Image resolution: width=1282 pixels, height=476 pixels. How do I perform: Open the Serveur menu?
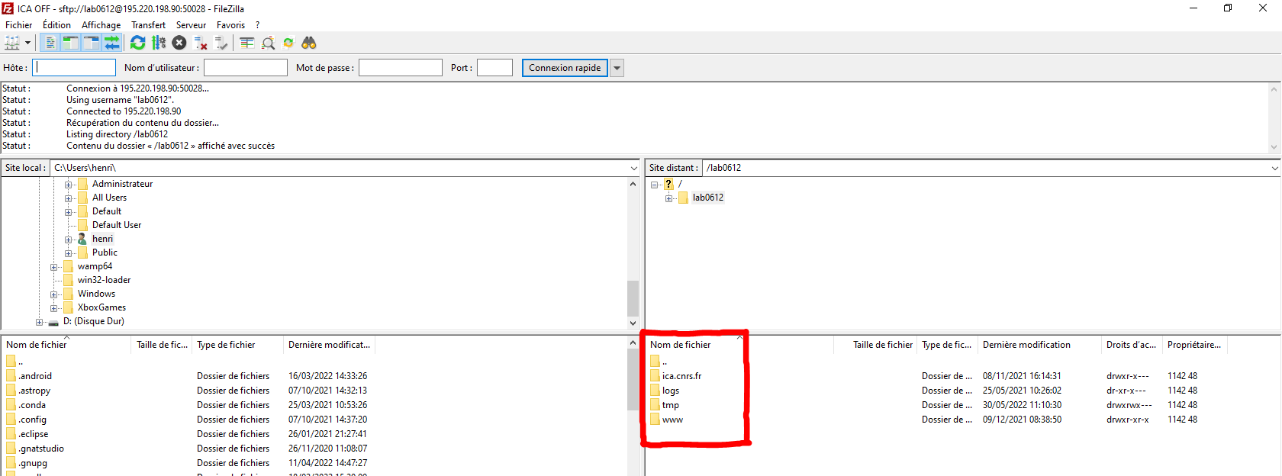point(191,25)
